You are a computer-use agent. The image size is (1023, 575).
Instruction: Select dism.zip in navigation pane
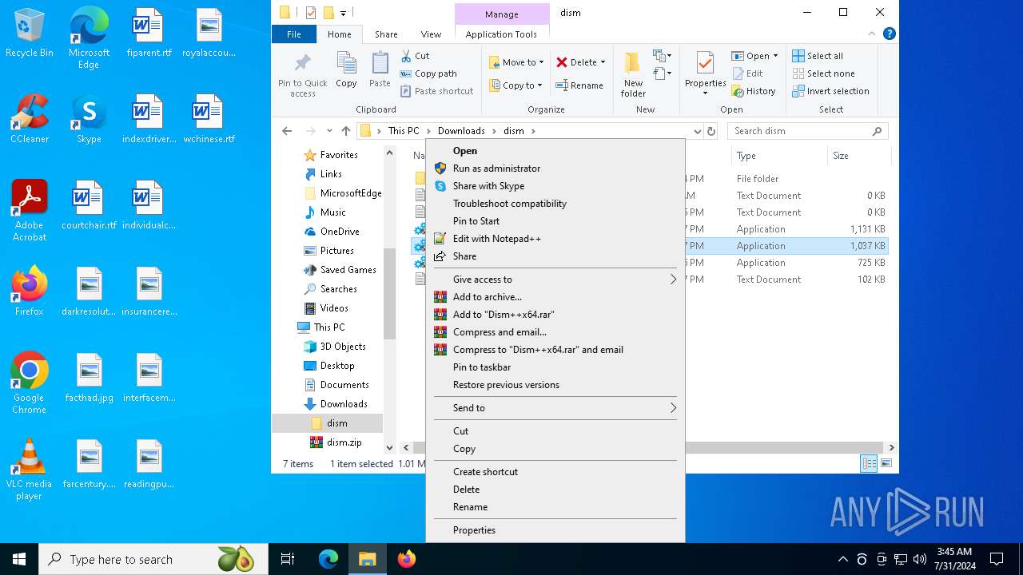click(x=344, y=442)
